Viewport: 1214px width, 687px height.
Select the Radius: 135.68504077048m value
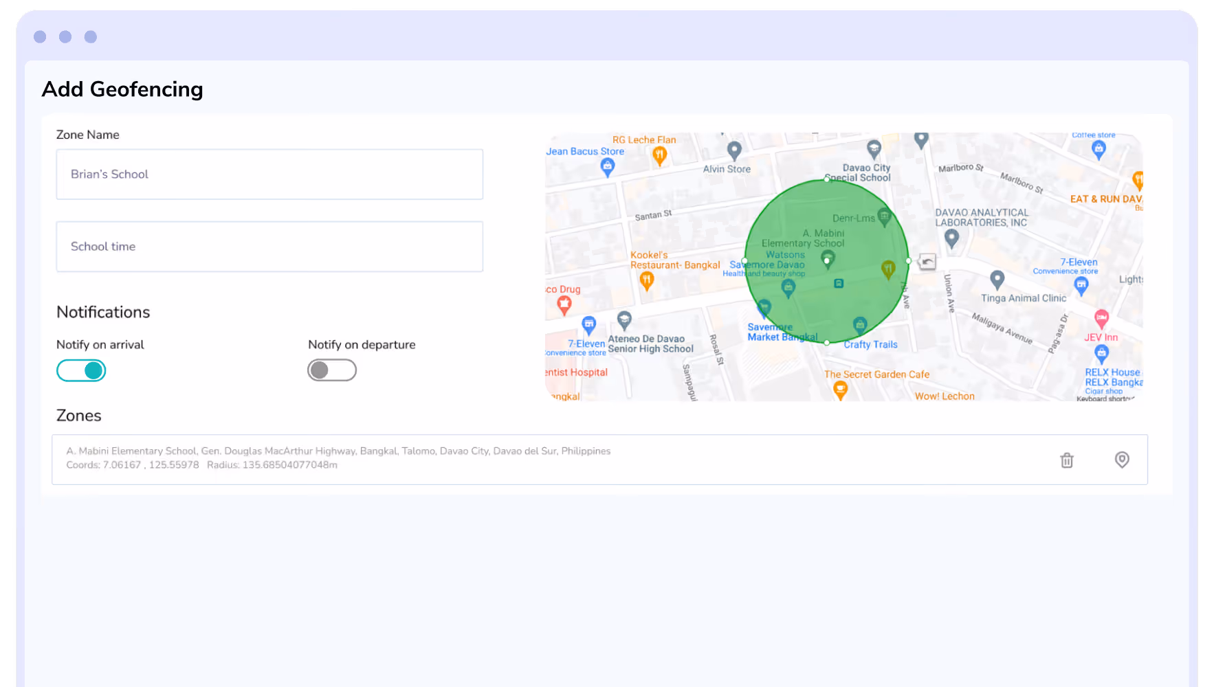(272, 465)
